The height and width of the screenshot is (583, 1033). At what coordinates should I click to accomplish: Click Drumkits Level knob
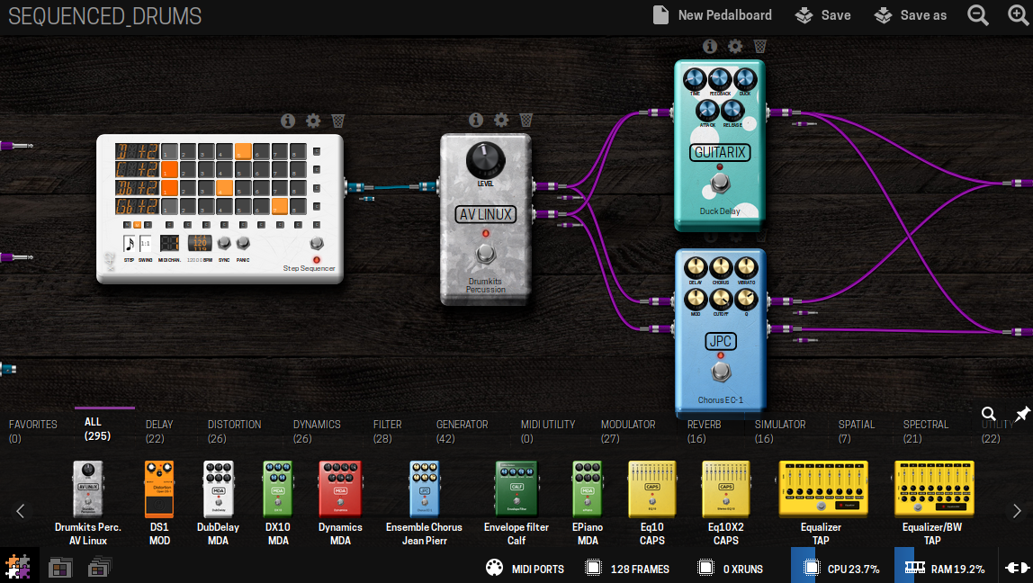[x=486, y=158]
